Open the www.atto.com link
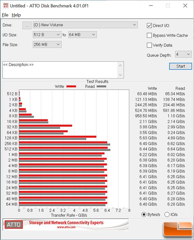Viewport: 194px width, 240px height. [66, 227]
